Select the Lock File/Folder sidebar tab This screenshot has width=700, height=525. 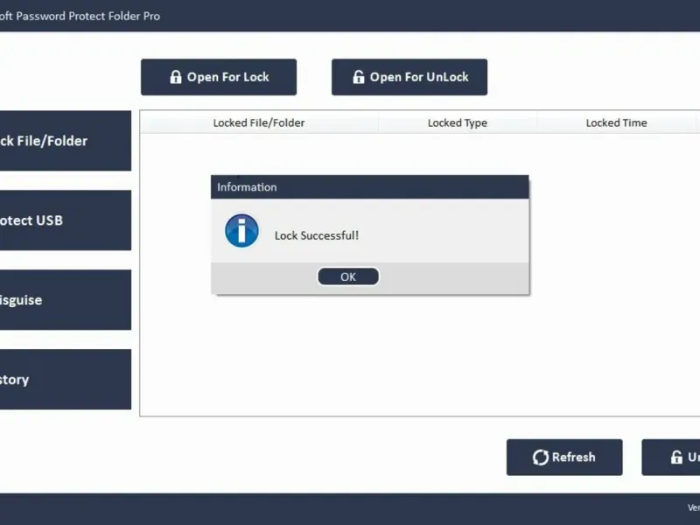66,141
